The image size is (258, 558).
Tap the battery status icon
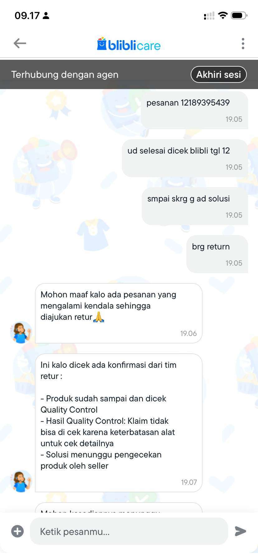[x=239, y=15]
